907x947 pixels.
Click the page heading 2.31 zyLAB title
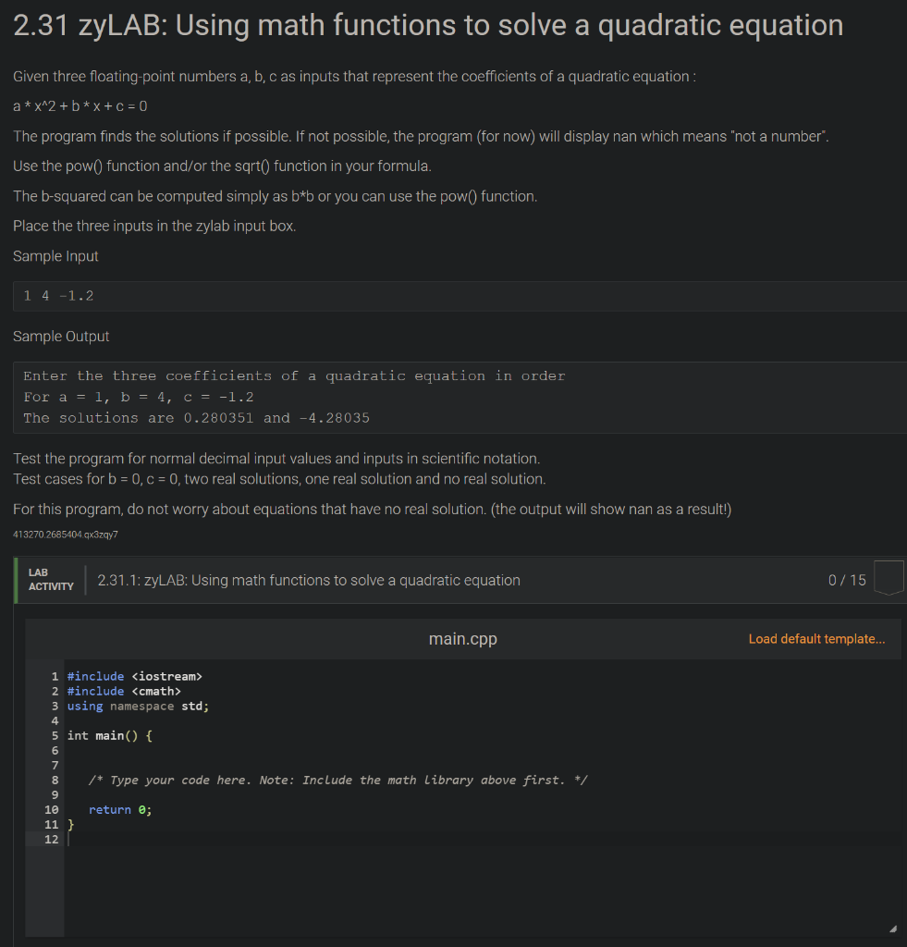click(428, 25)
